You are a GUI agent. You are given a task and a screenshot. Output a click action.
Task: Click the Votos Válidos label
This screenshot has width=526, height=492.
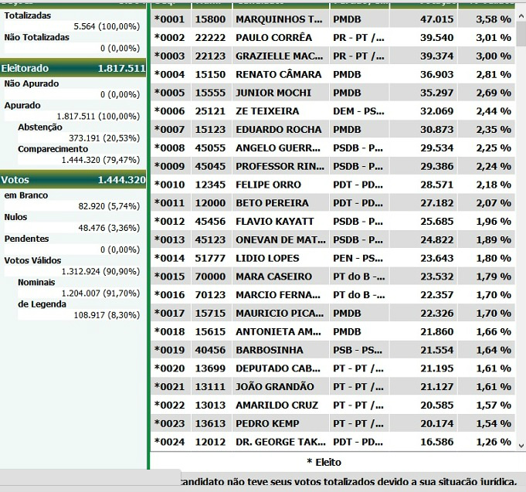pyautogui.click(x=33, y=260)
